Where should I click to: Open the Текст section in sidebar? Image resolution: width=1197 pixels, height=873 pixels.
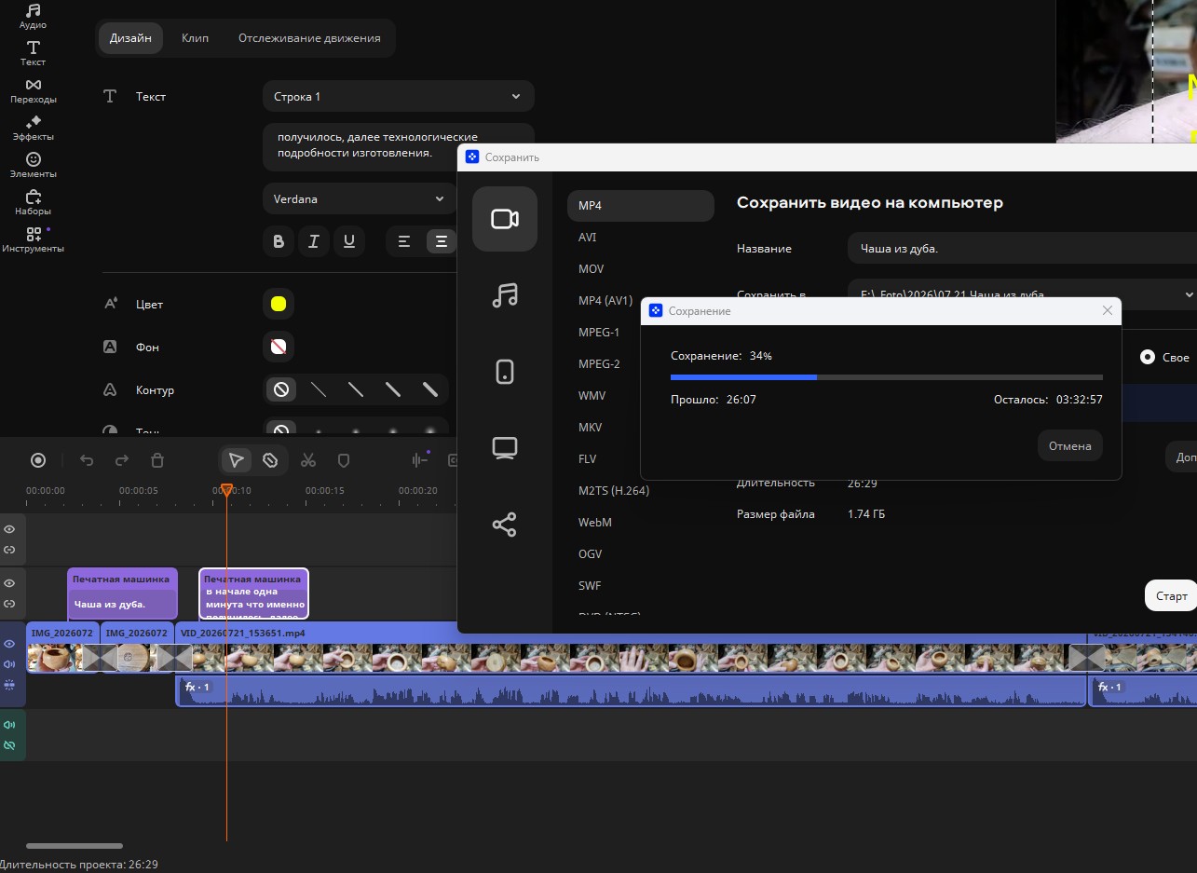click(33, 53)
